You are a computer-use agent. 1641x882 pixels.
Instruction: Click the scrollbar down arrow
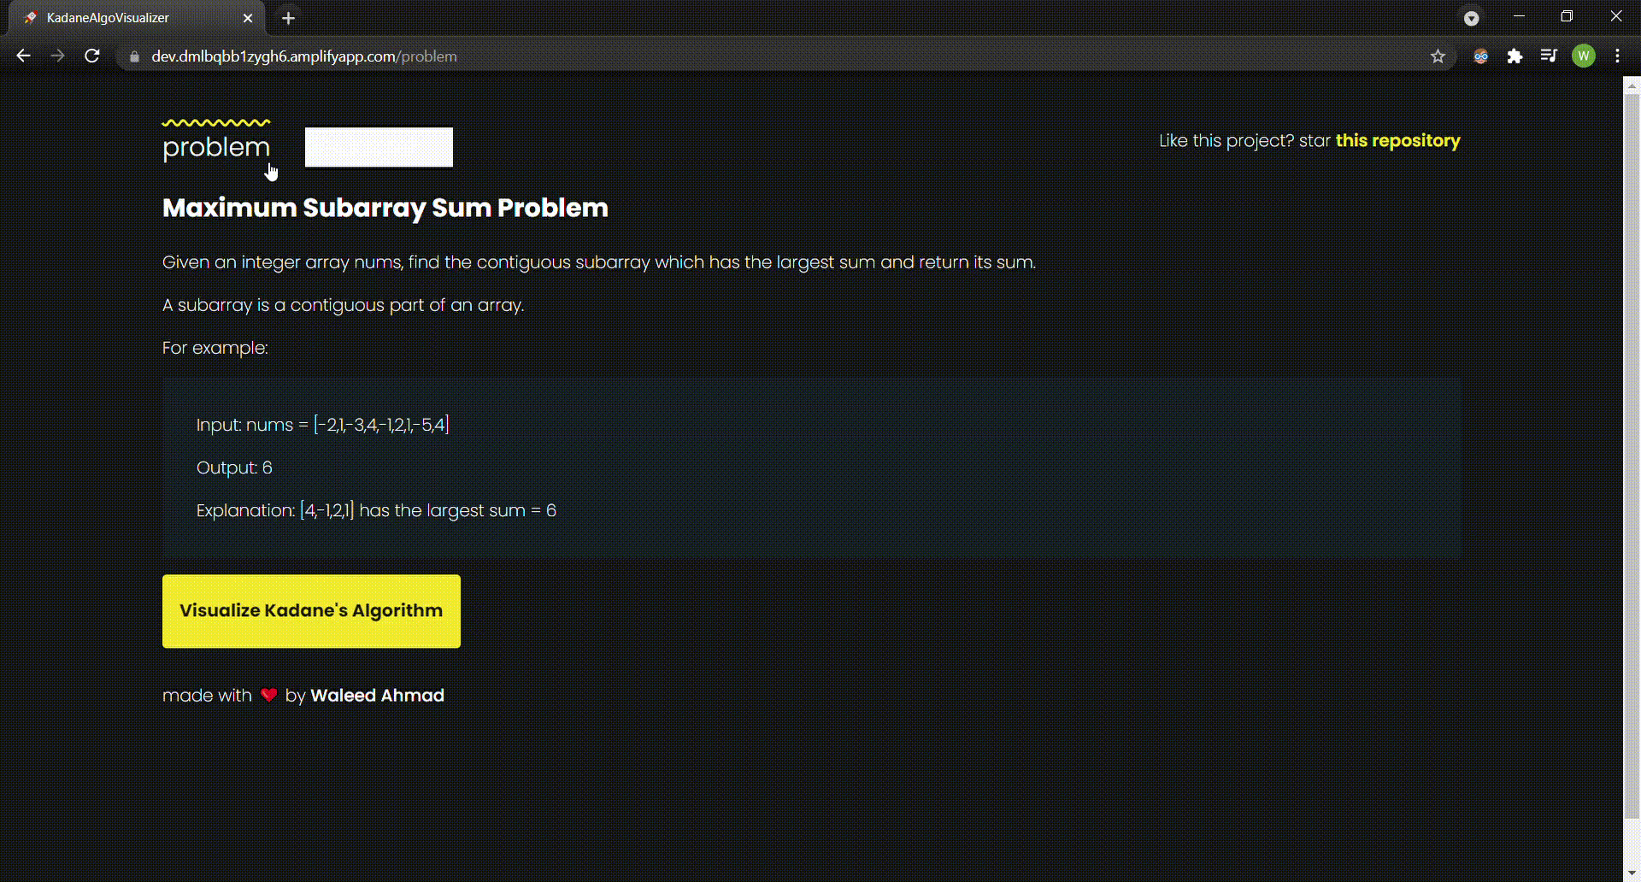coord(1632,873)
